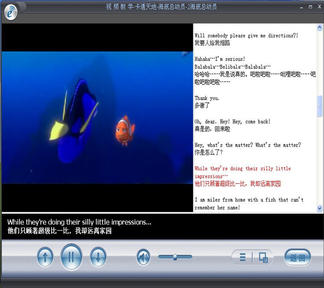Skip to next sentence with down arrow
The height and width of the screenshot is (288, 324).
[x=98, y=257]
